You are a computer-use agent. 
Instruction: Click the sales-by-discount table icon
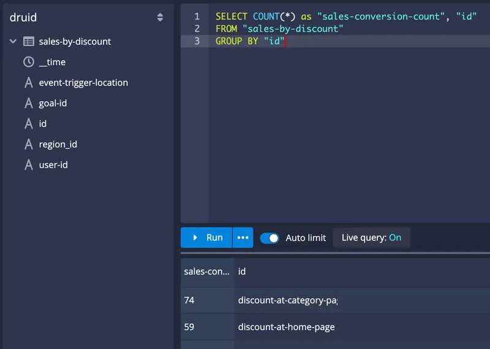[29, 41]
